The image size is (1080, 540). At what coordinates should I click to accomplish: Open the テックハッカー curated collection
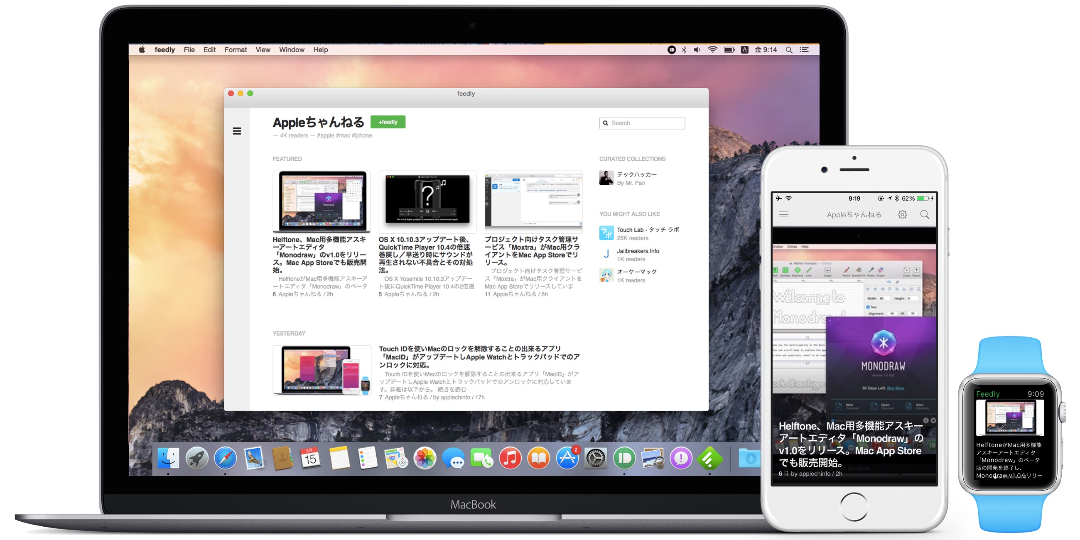coord(636,174)
